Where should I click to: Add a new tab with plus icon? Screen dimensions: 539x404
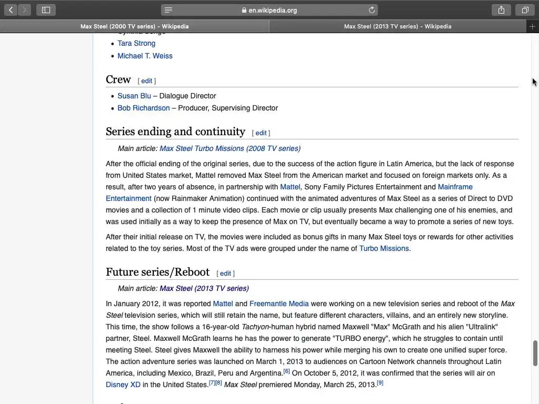tap(532, 26)
